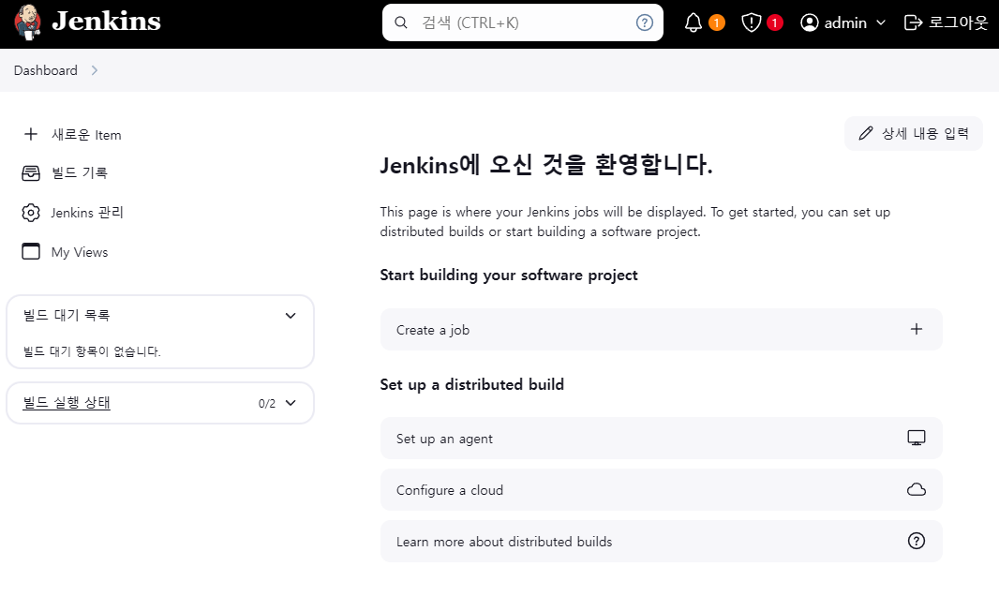Click the search magnifier icon
Image resolution: width=999 pixels, height=596 pixels.
click(401, 22)
